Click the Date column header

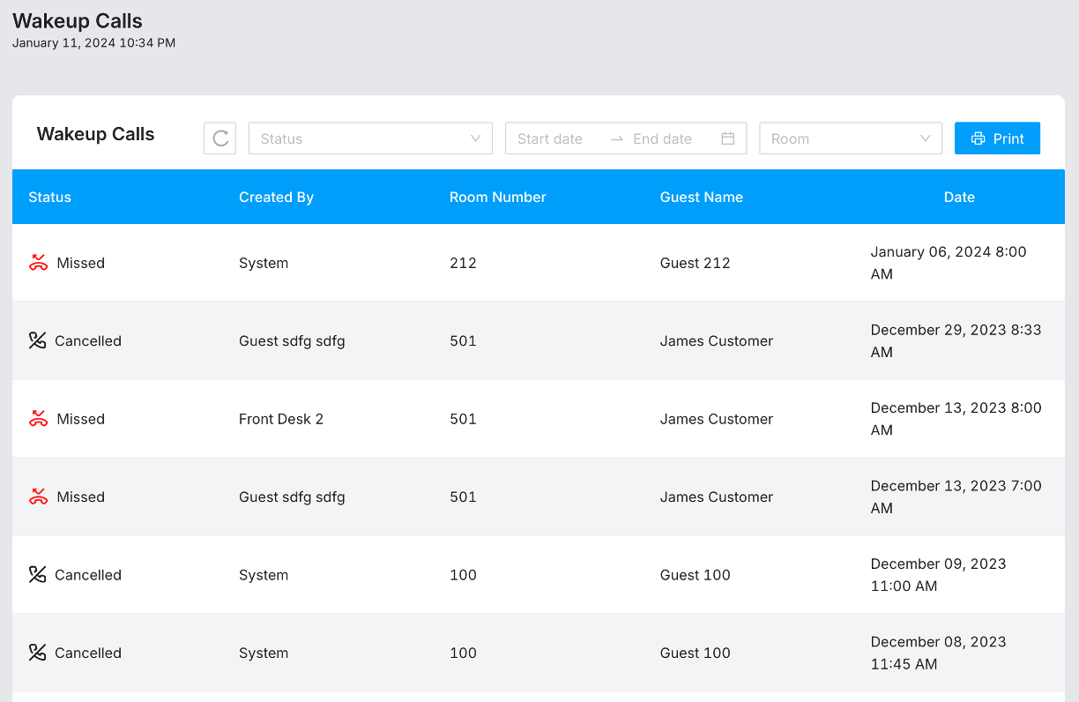click(x=959, y=197)
